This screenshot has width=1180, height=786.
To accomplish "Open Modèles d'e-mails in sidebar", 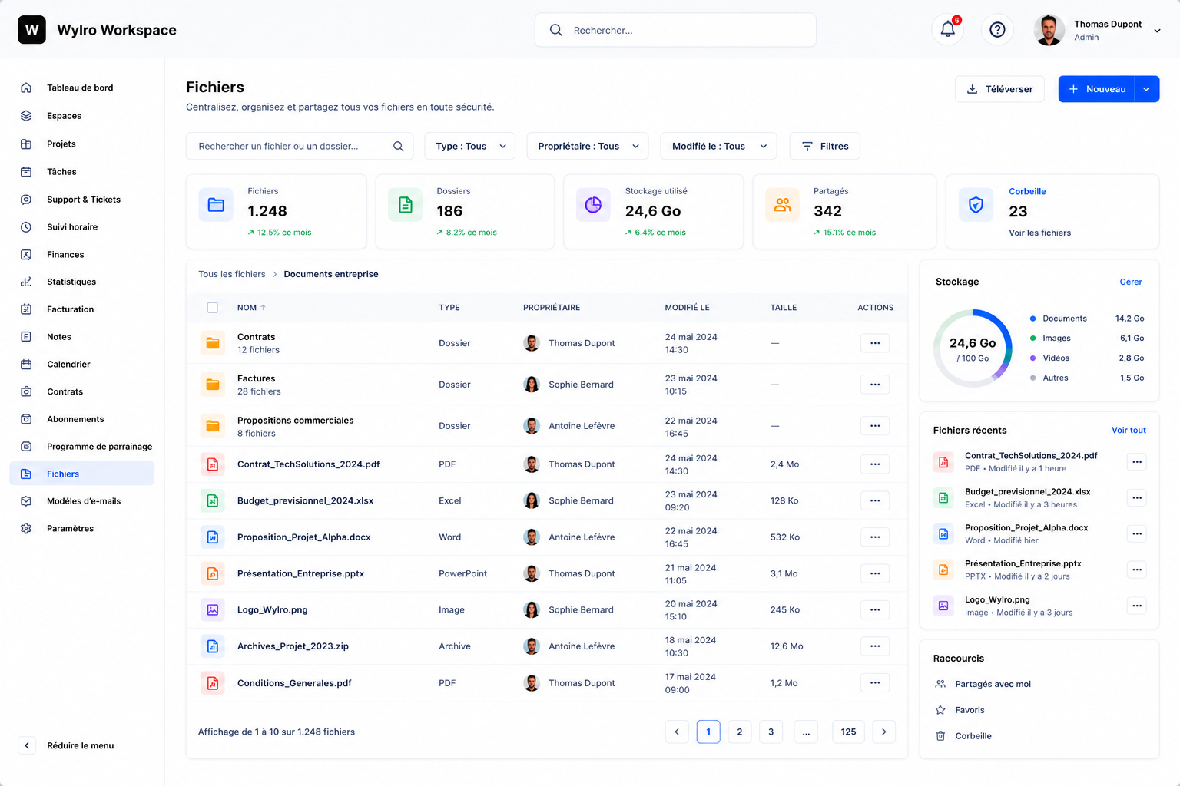I will pos(81,501).
